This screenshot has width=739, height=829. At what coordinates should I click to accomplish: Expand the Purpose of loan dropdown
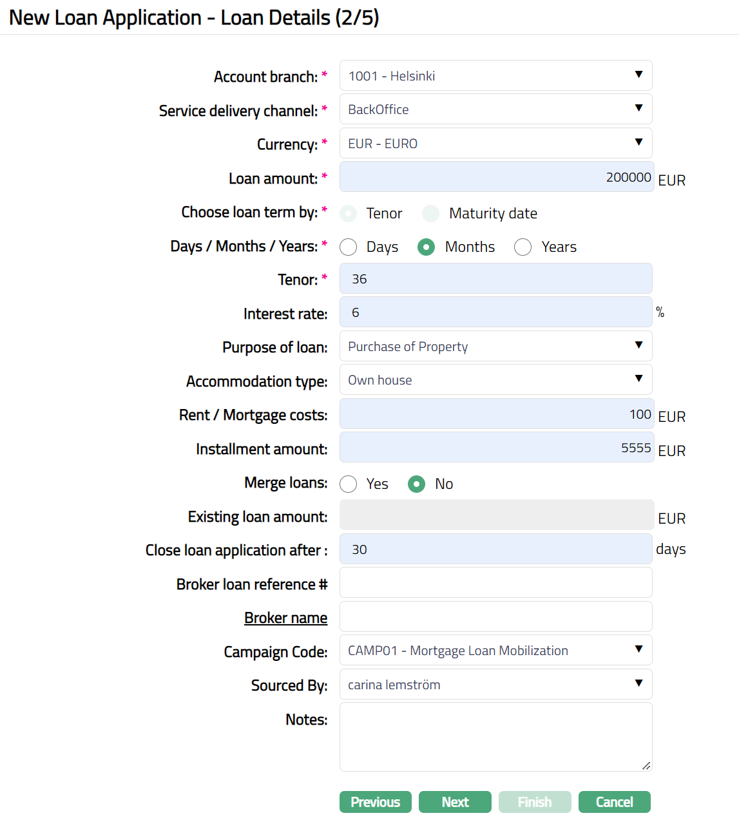[495, 347]
